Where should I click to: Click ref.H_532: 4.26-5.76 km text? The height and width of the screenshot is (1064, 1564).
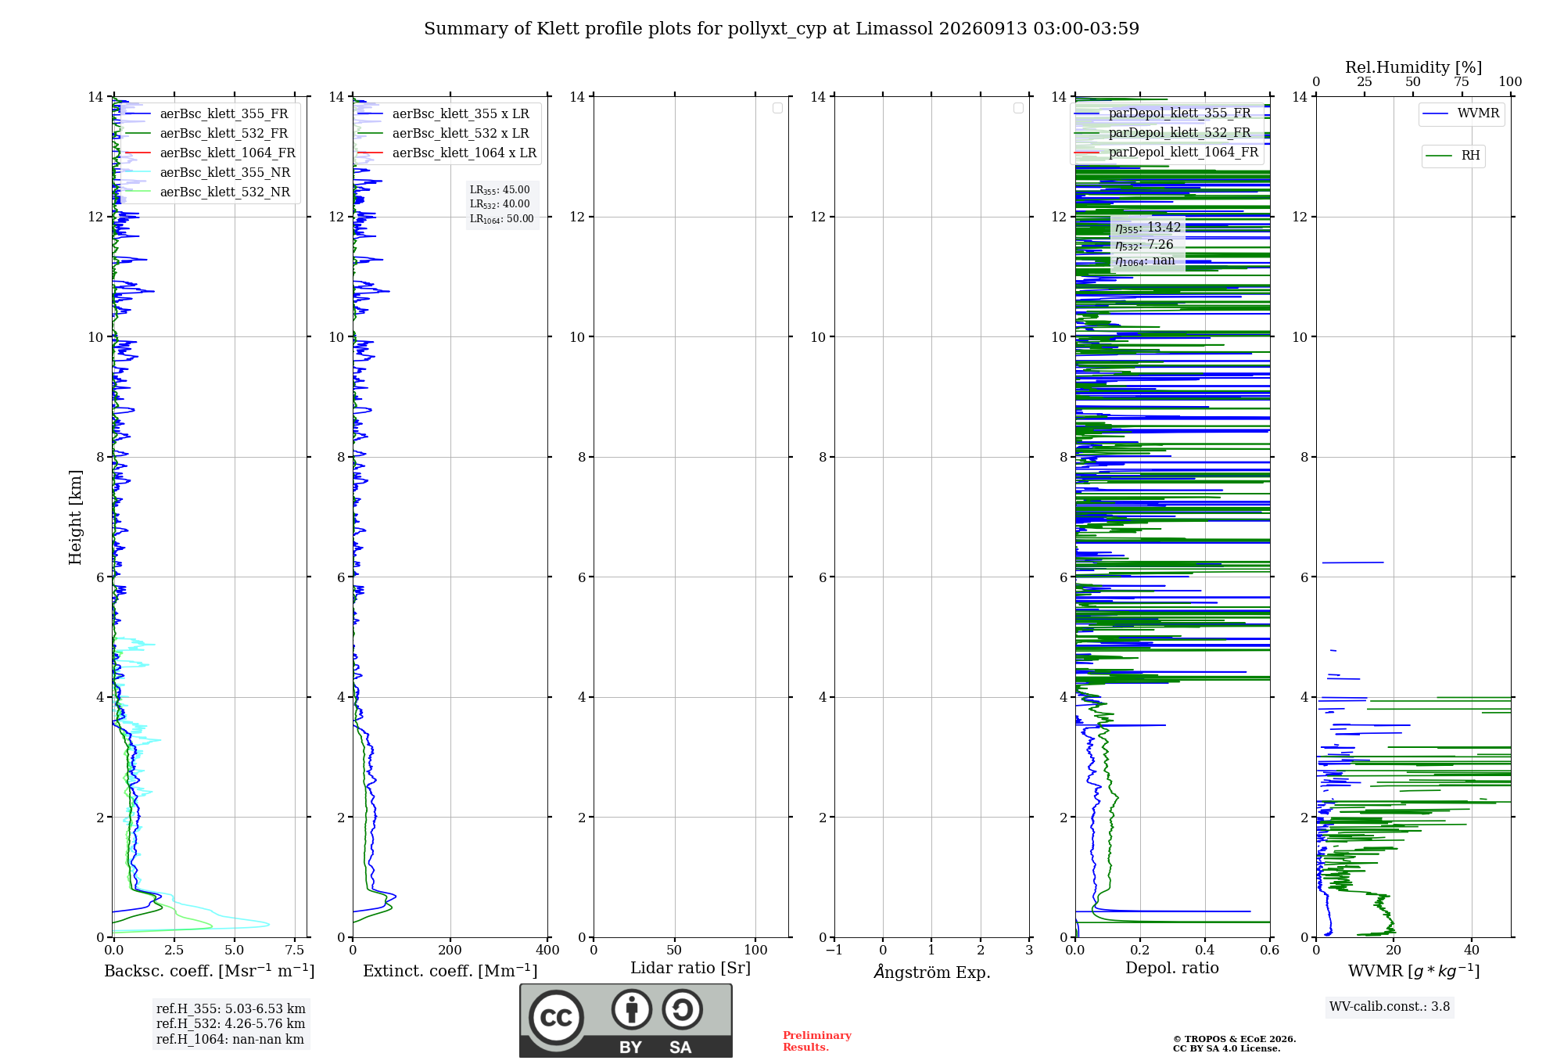(231, 1024)
